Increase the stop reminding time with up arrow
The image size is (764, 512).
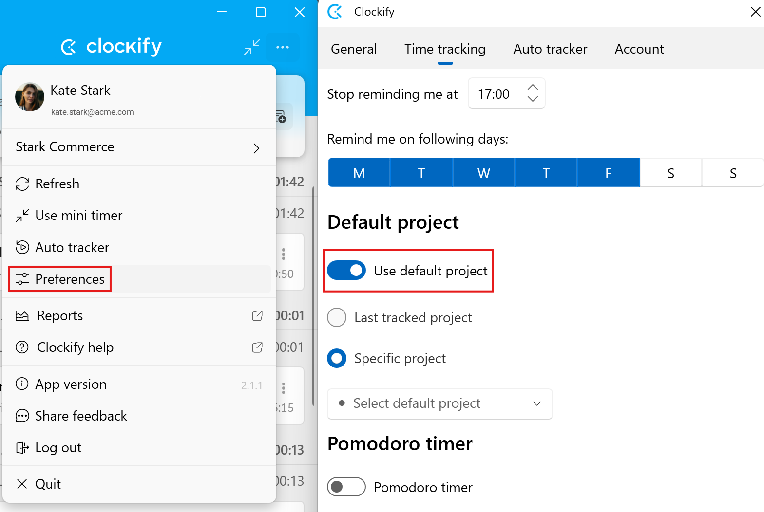pyautogui.click(x=533, y=87)
